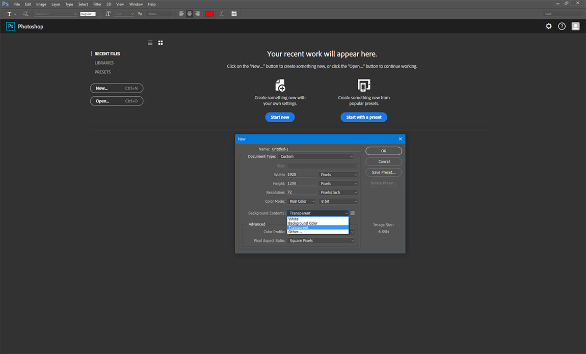Click the red text color swatch
Viewport: 586px width, 354px height.
(209, 14)
